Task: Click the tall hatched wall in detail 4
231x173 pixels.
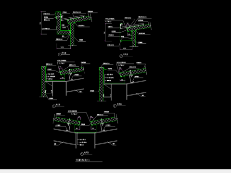Action: (x=102, y=84)
